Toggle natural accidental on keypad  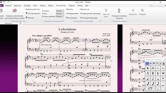[148, 73]
